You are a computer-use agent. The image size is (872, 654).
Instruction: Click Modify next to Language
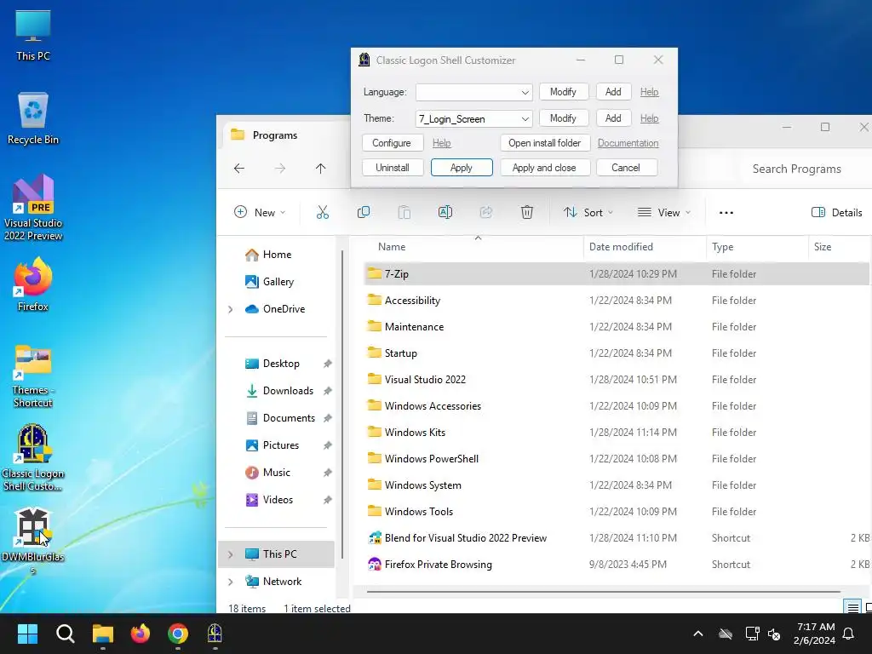coord(564,92)
